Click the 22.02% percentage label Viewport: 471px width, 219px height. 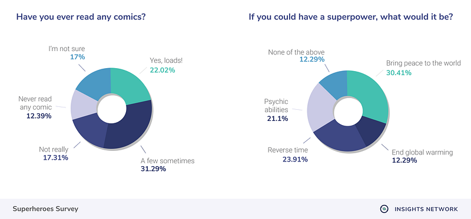(162, 70)
